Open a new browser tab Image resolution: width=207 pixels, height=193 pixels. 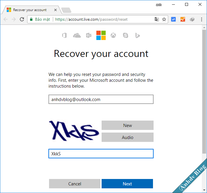(x=66, y=10)
